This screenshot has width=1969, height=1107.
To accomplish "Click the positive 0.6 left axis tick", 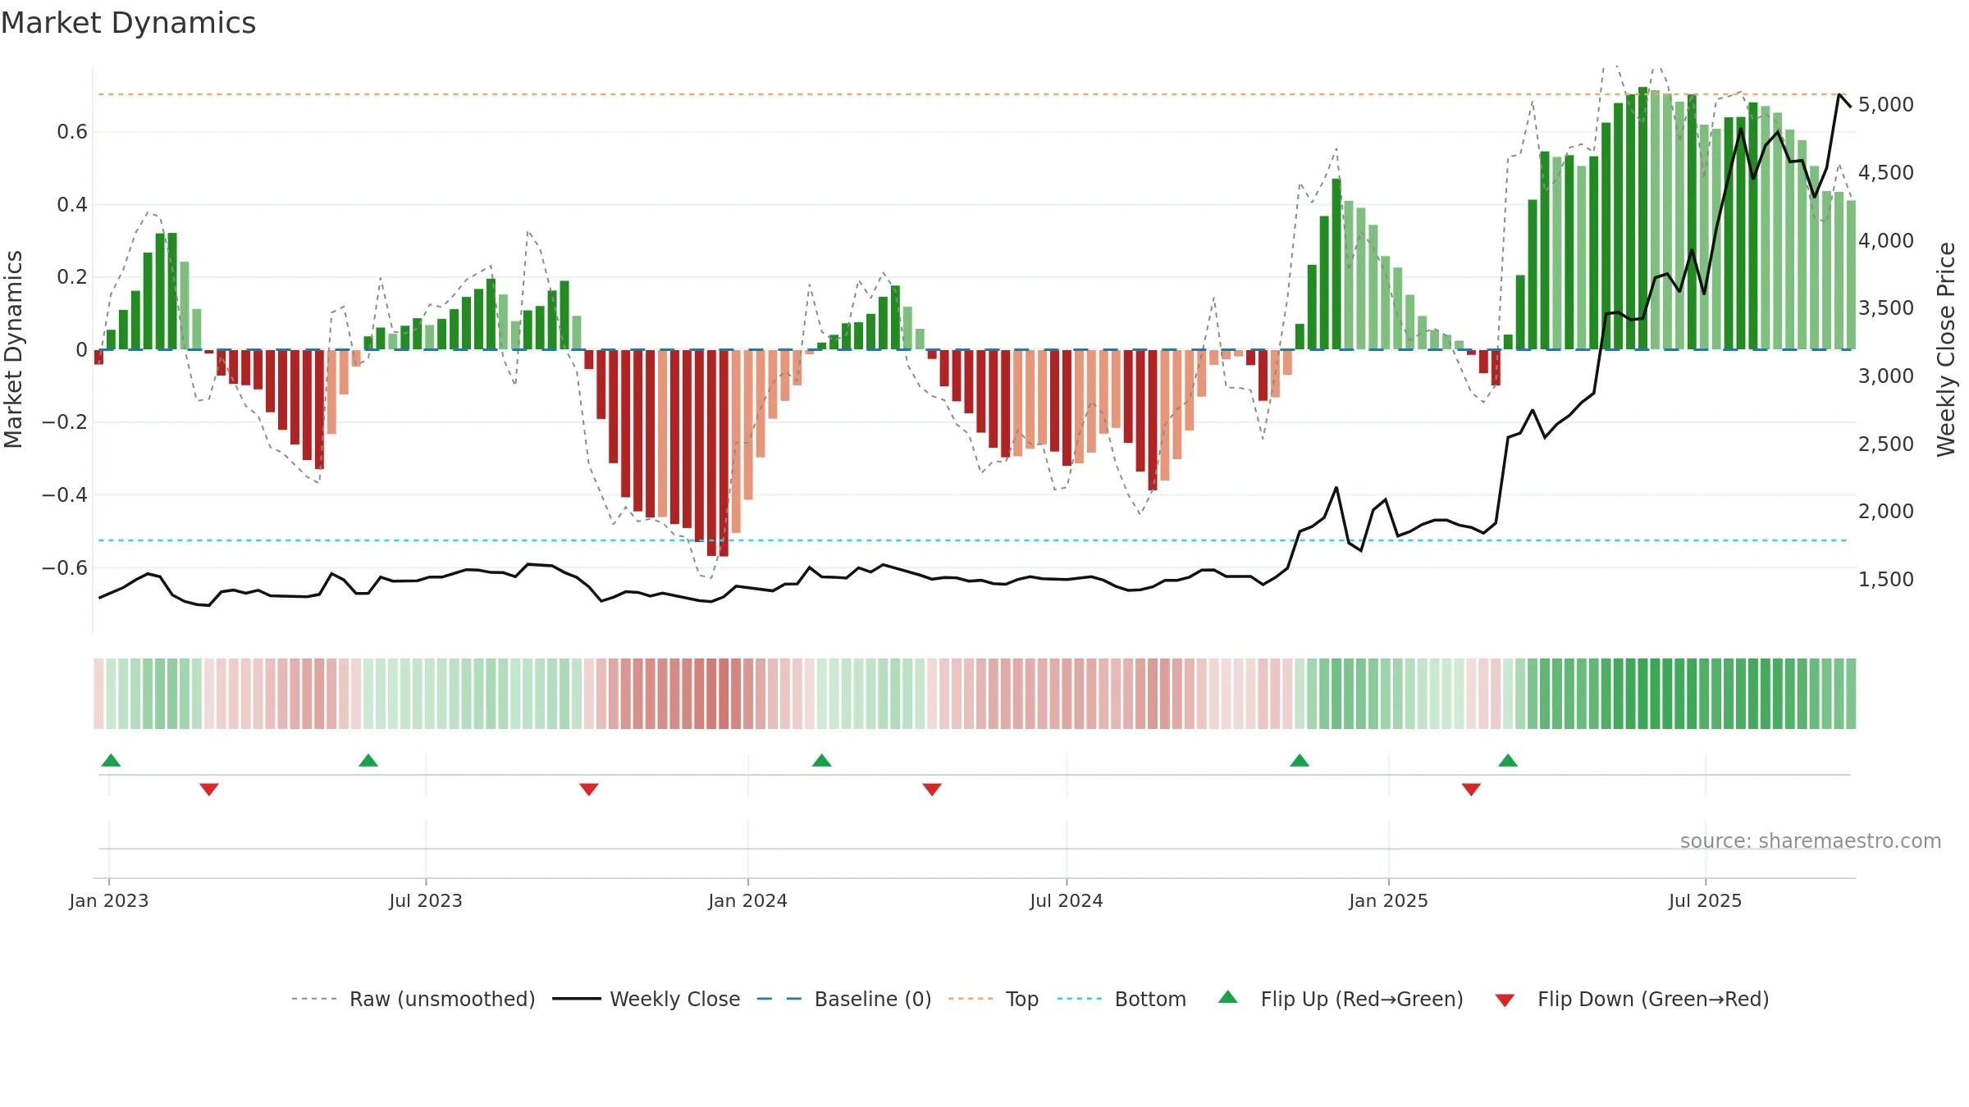I will tap(72, 132).
